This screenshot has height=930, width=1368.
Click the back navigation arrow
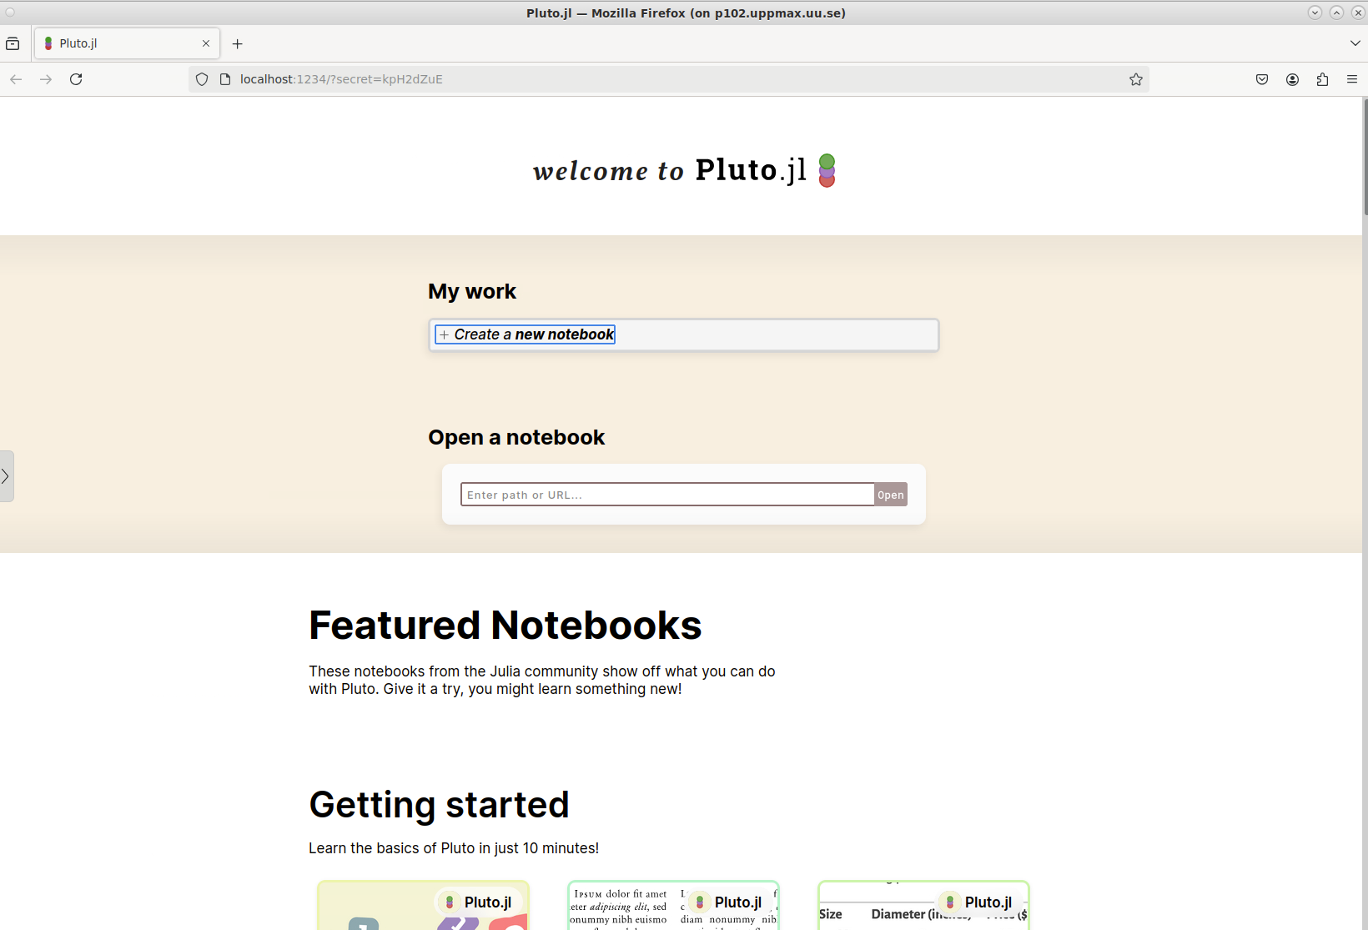(x=16, y=79)
